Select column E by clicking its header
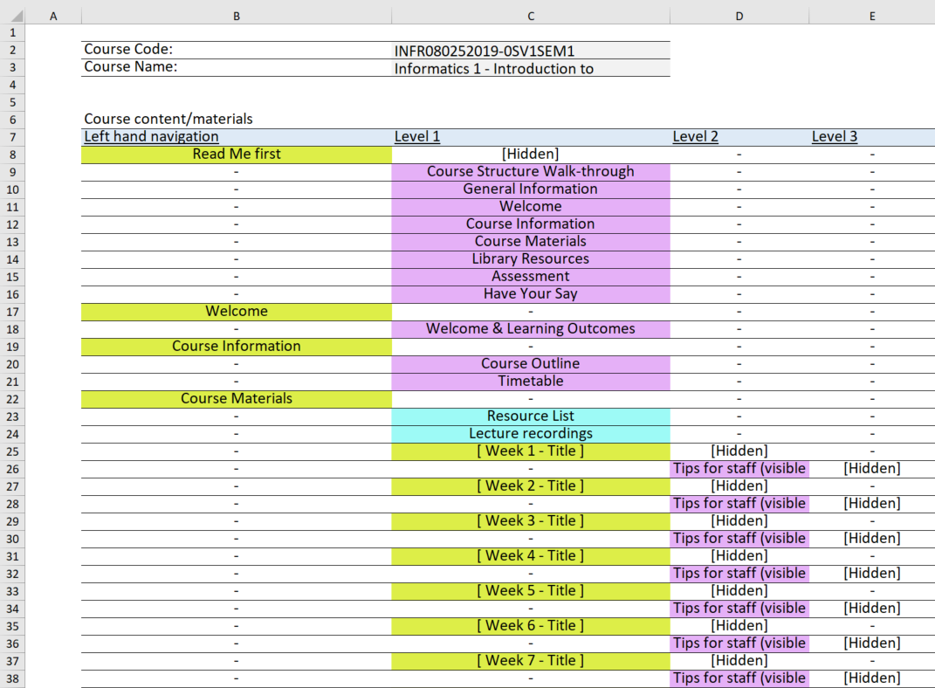 [871, 15]
